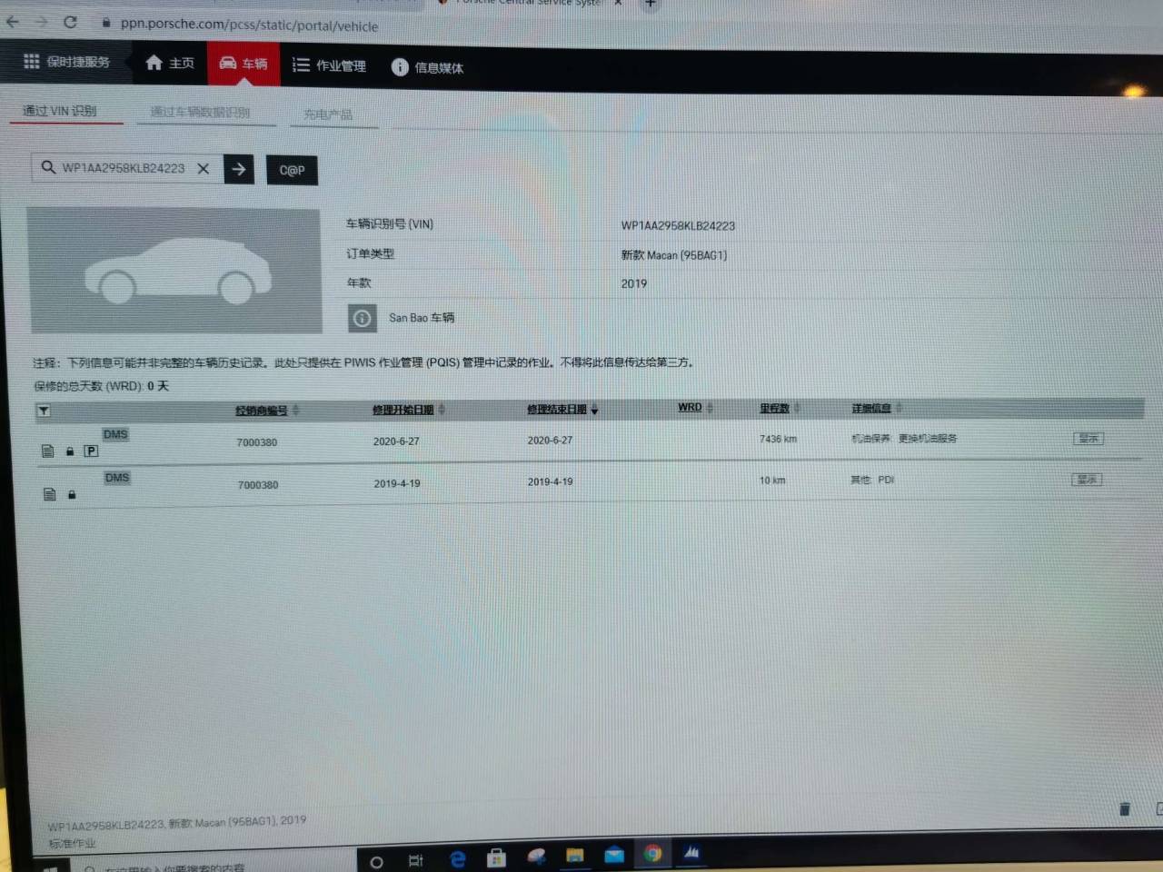Select the 其他 PDI detail text
The width and height of the screenshot is (1163, 872).
click(872, 480)
